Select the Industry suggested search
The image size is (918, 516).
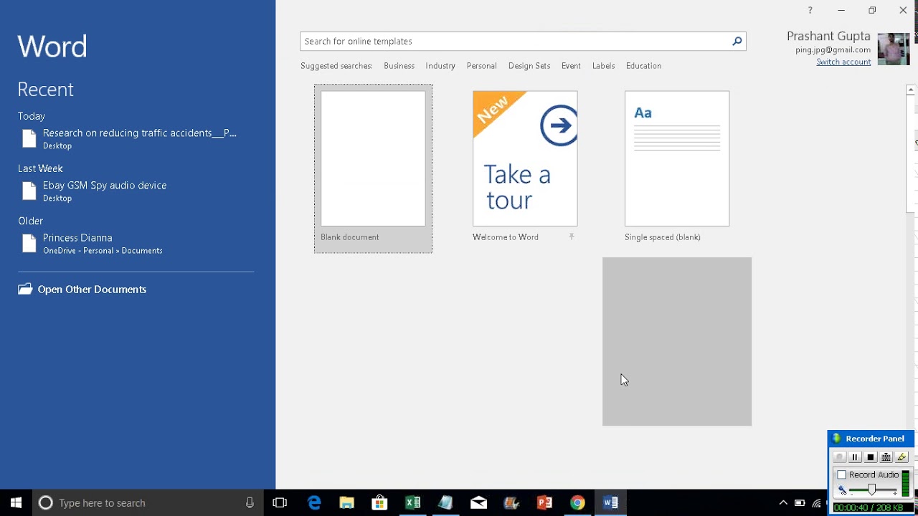440,66
